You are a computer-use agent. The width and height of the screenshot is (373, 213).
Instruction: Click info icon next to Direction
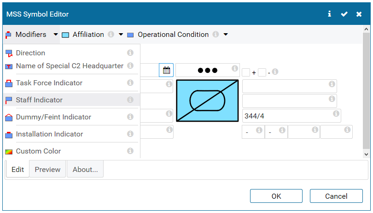[130, 53]
